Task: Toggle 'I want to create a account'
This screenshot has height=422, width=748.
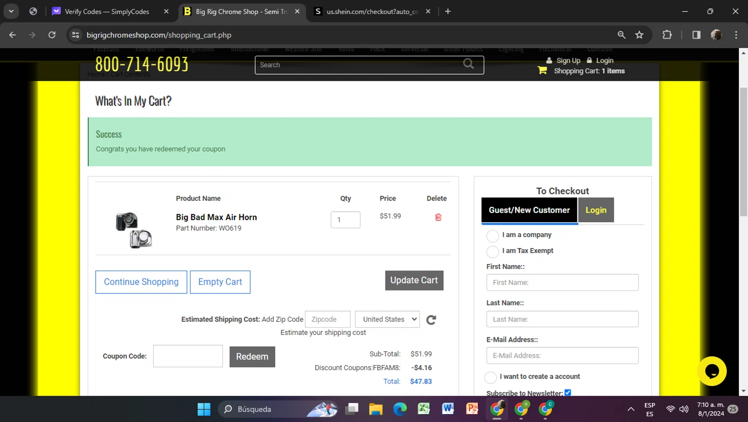Action: (491, 377)
